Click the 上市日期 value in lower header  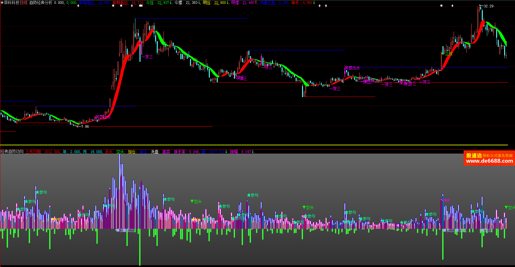click(x=52, y=152)
